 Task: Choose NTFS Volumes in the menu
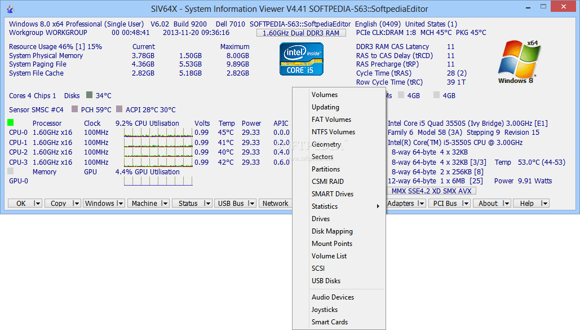pos(339,132)
